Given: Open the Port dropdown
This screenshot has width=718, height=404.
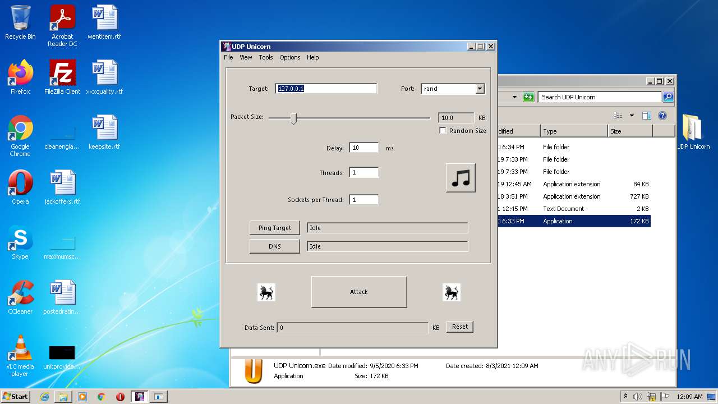Looking at the screenshot, I should 480,89.
